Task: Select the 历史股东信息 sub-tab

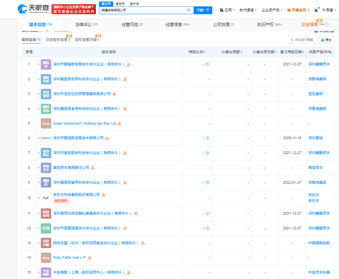Action: [x=58, y=40]
